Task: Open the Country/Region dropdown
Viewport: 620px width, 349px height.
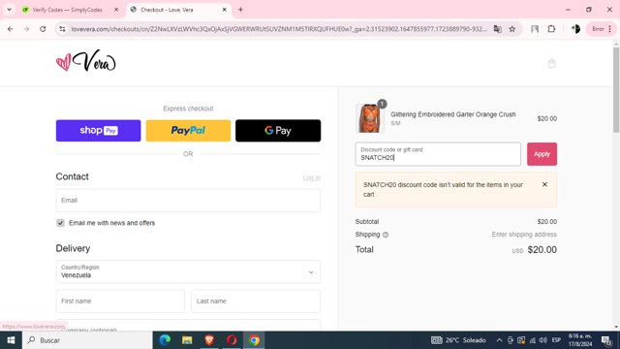Action: pyautogui.click(x=188, y=271)
